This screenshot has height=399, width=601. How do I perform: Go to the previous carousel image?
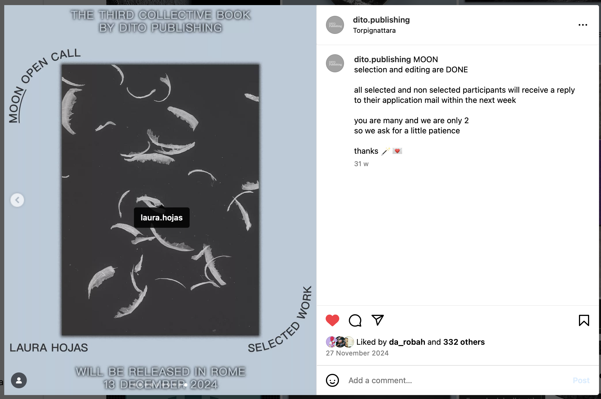pos(17,200)
